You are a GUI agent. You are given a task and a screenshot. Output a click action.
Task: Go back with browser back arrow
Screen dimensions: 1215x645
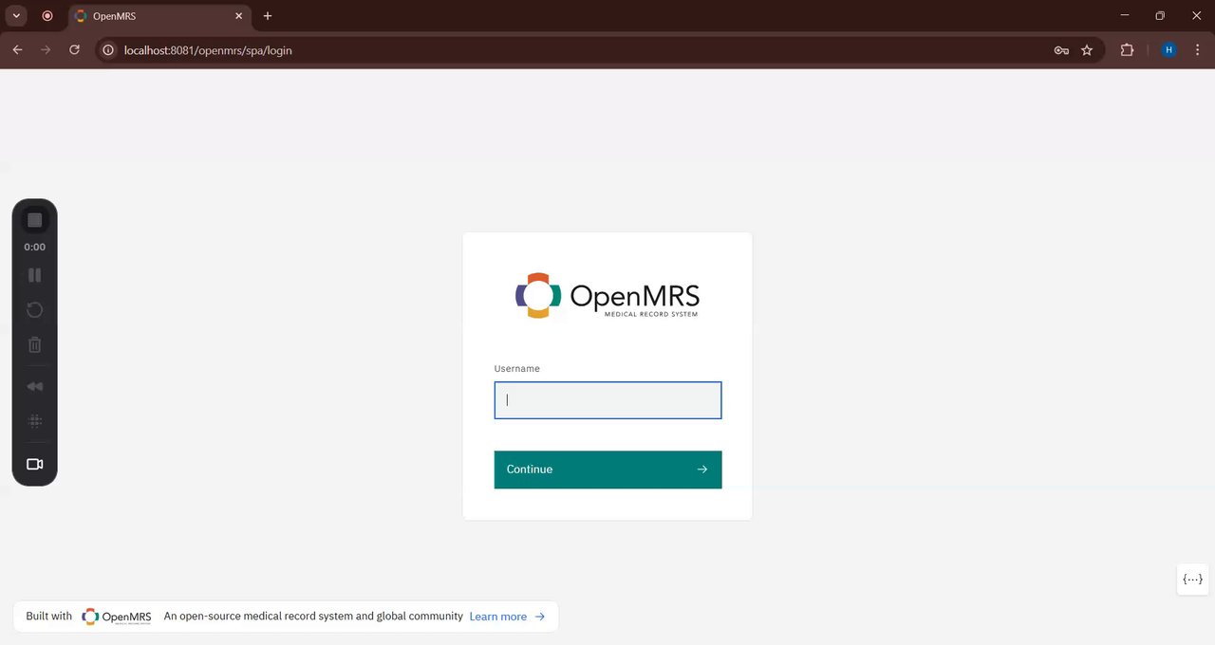point(17,50)
